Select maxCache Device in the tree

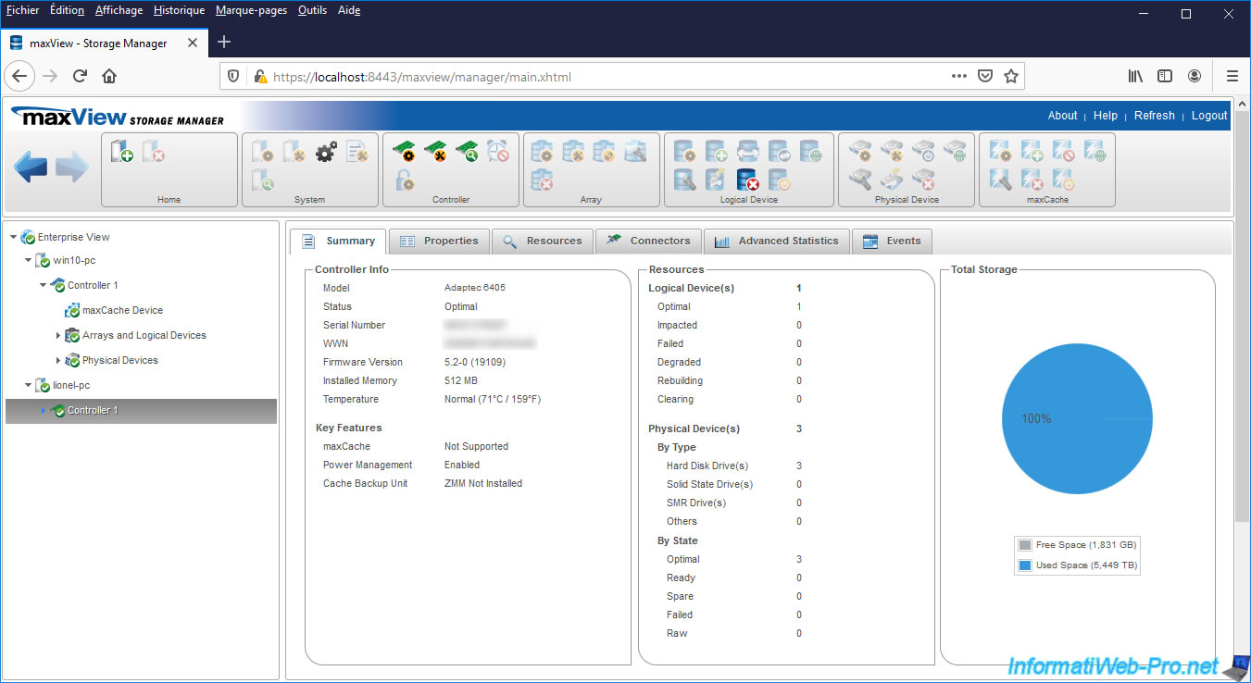pos(122,311)
